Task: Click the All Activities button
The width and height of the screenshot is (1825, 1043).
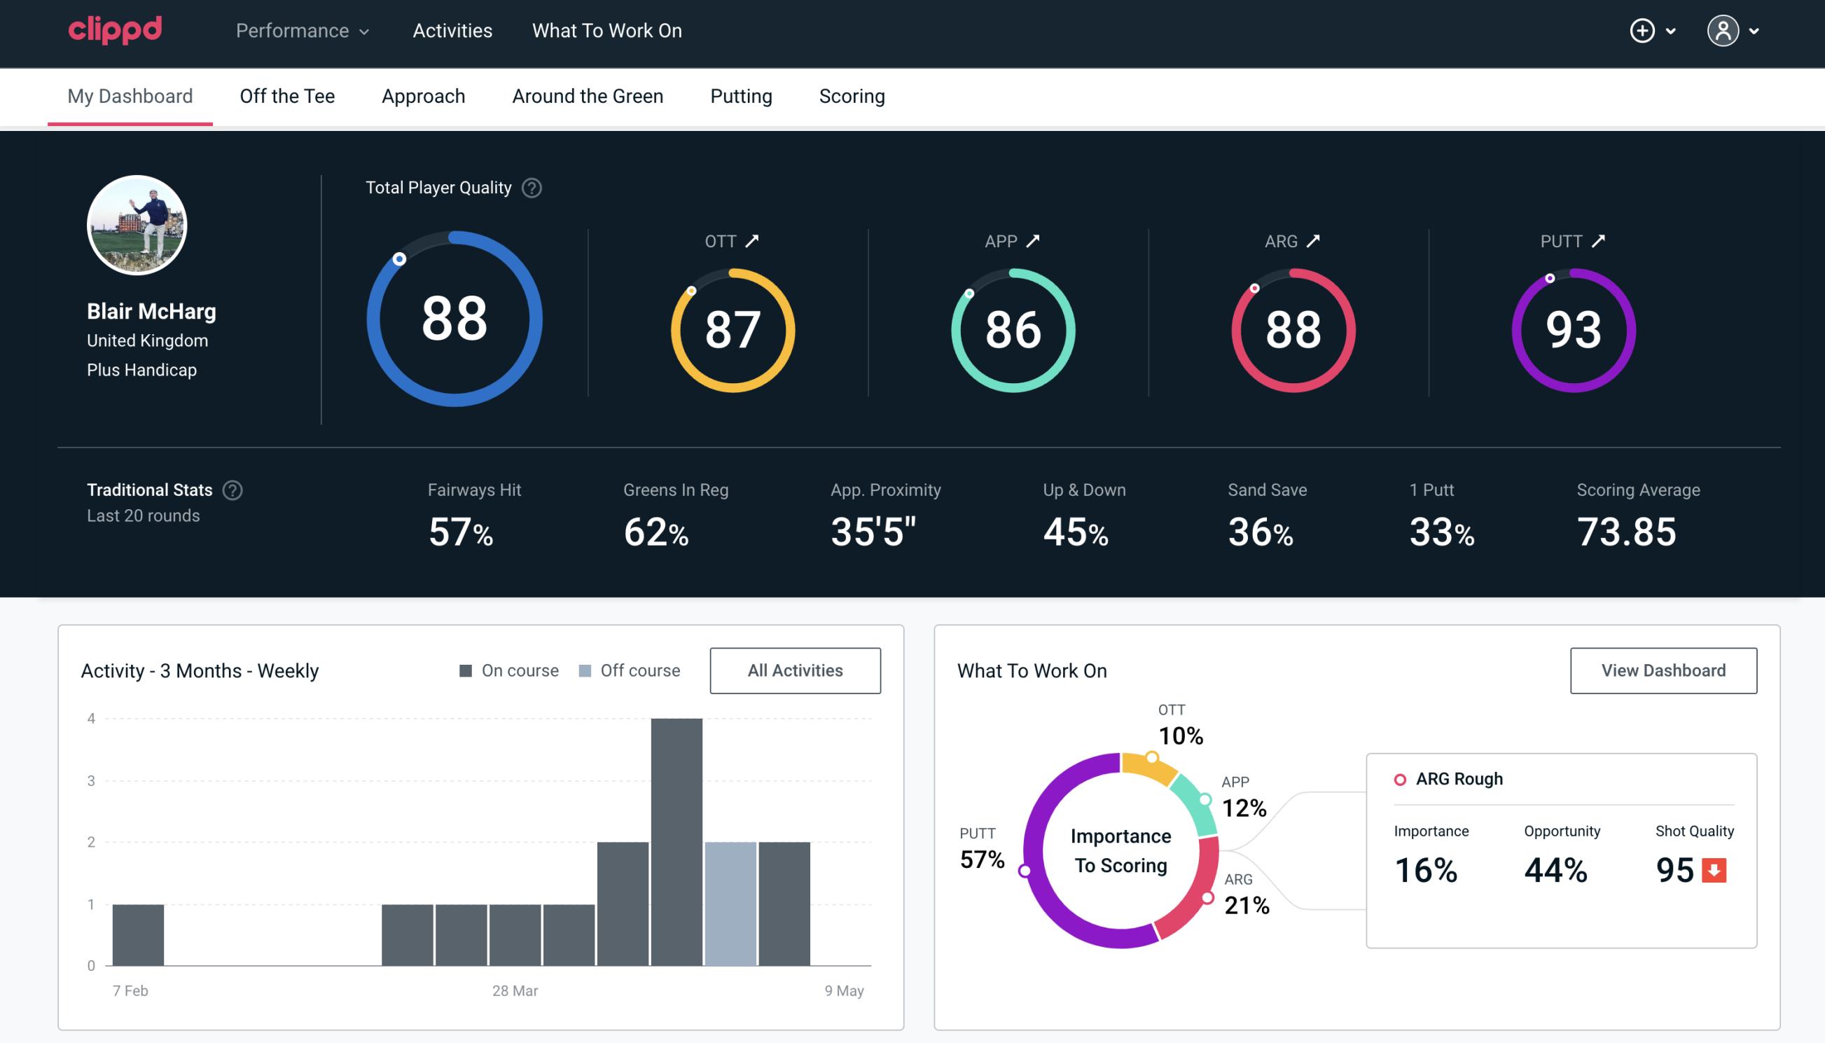Action: click(x=795, y=670)
